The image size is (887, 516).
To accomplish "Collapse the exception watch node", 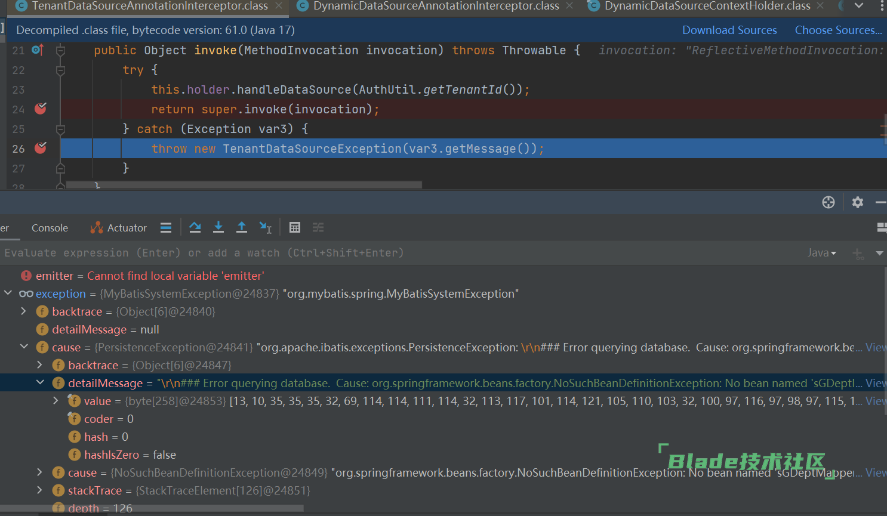I will (x=8, y=293).
